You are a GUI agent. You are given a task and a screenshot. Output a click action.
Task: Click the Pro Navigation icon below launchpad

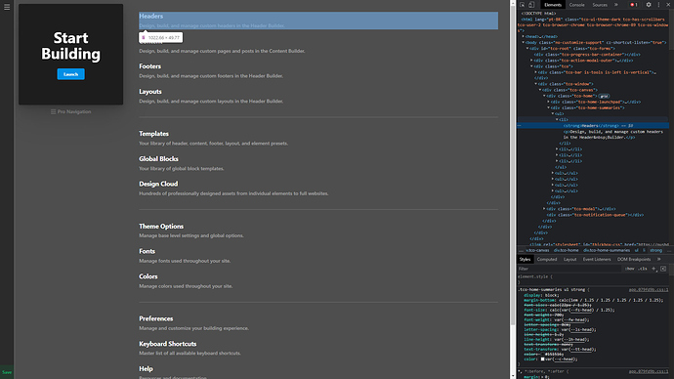tap(54, 111)
